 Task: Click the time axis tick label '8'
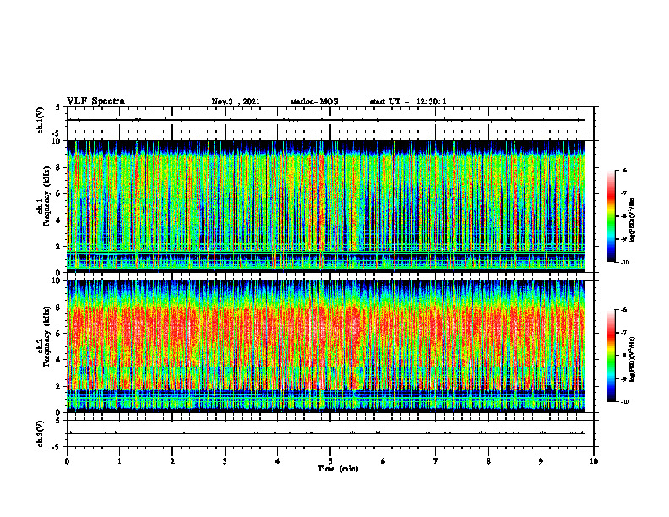point(488,461)
